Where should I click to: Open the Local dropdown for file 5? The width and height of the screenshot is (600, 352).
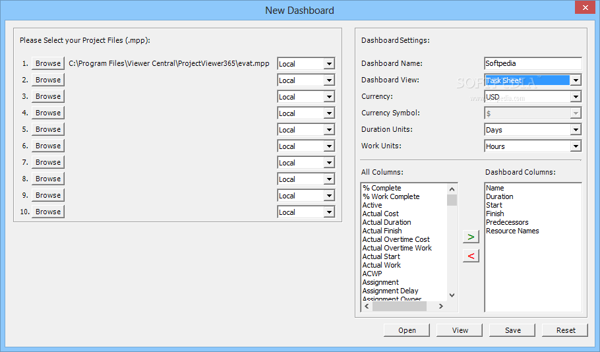coord(329,129)
